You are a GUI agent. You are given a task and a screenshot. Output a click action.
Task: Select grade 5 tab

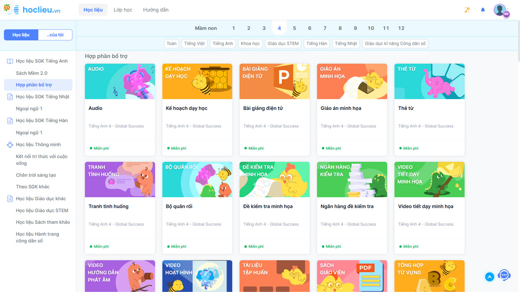pos(294,28)
